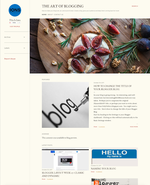The width and height of the screenshot is (150, 185).
Task: Expand the Labels chevron arrow
Action: [24, 48]
